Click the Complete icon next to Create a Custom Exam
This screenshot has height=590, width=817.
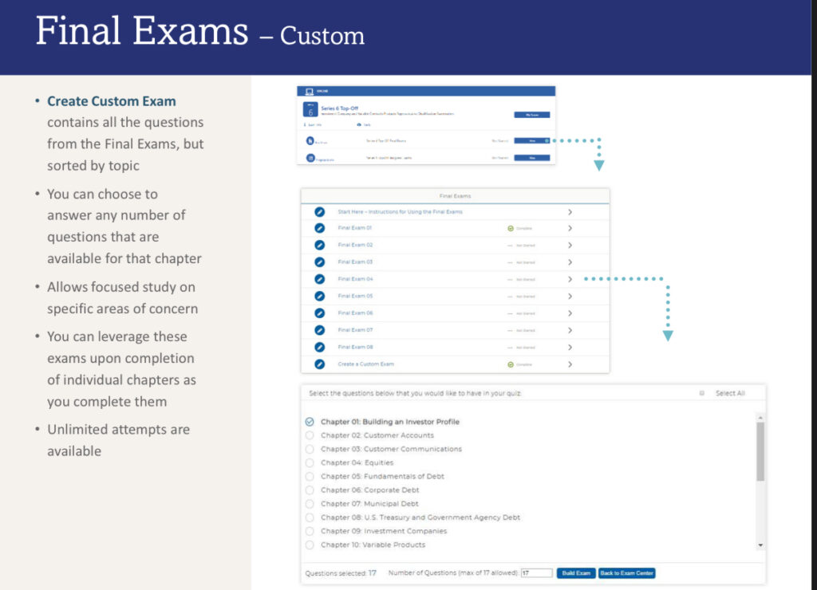coord(511,364)
